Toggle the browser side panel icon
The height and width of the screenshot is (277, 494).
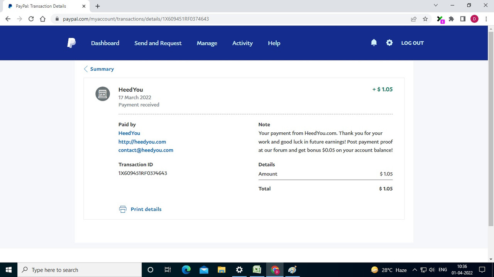click(x=463, y=19)
